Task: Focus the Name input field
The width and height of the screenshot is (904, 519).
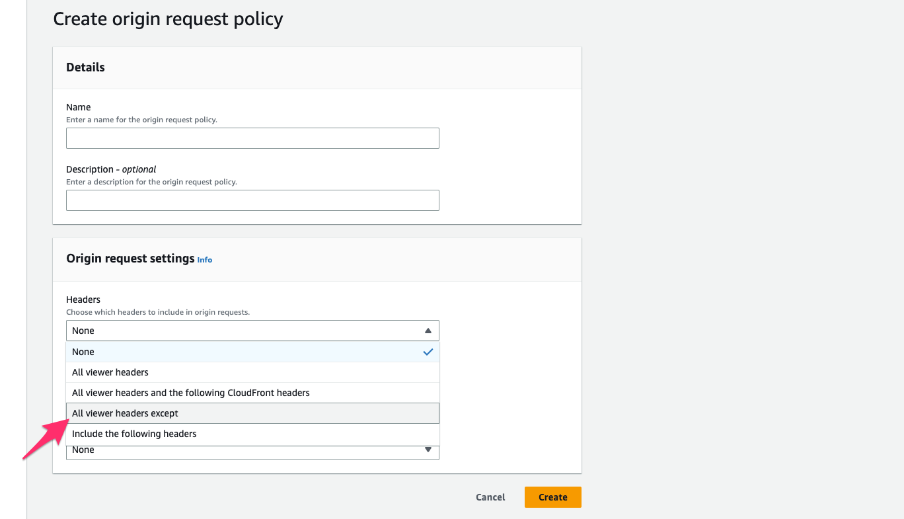Action: pos(252,138)
